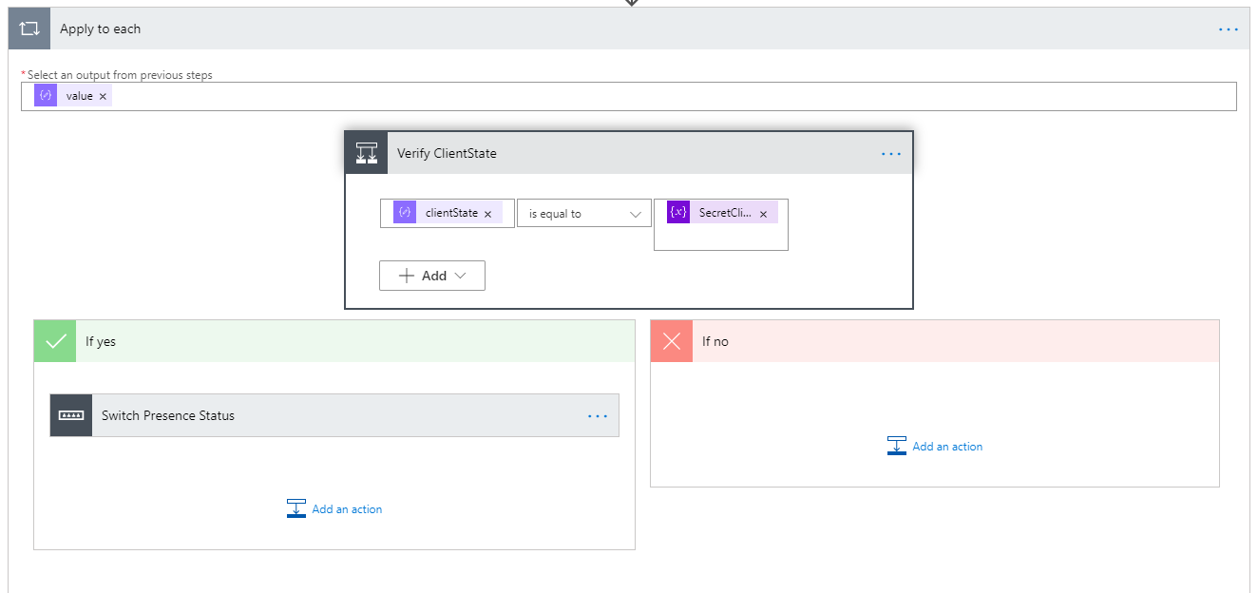The image size is (1258, 593).
Task: Click the clientState token icon
Action: click(405, 213)
